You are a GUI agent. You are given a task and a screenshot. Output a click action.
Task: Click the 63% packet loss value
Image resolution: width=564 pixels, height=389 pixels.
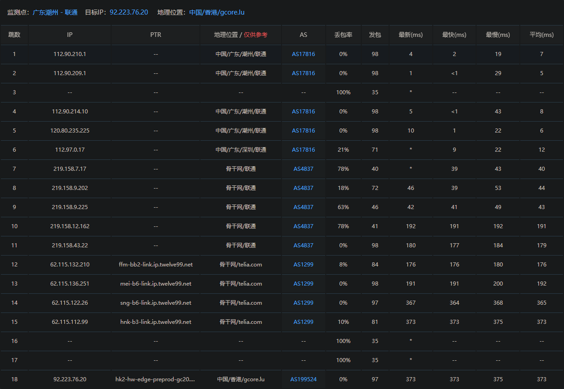pos(344,207)
